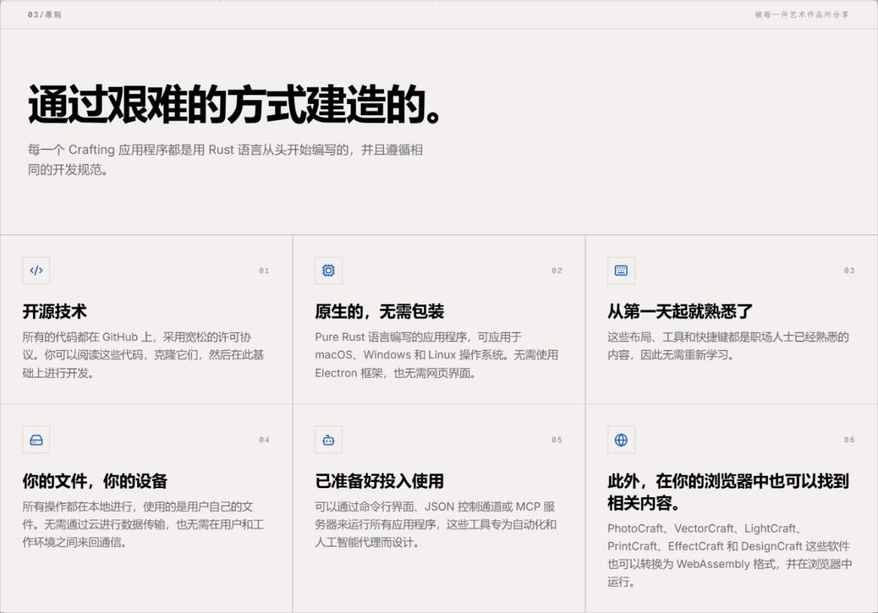This screenshot has height=613, width=878.
Task: Click the 05 number on the 已准备好投入使用 card
Action: (557, 440)
